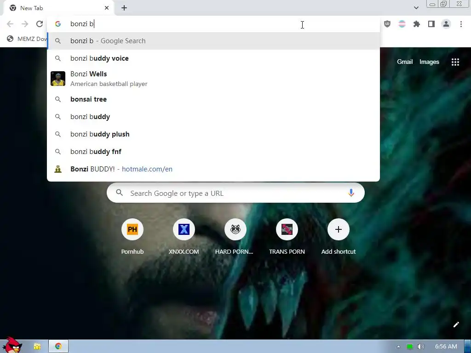Open the Start menu red bird icon
Viewport: 471px width, 353px height.
point(11,346)
